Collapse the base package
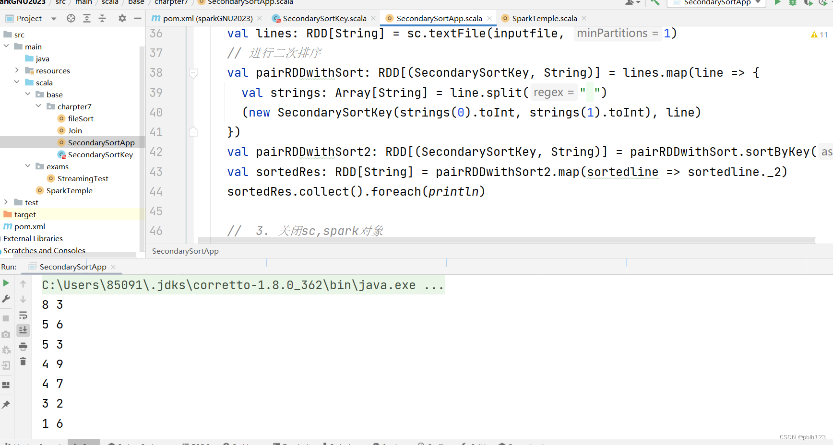Screen dimensions: 833x445 [x=28, y=94]
